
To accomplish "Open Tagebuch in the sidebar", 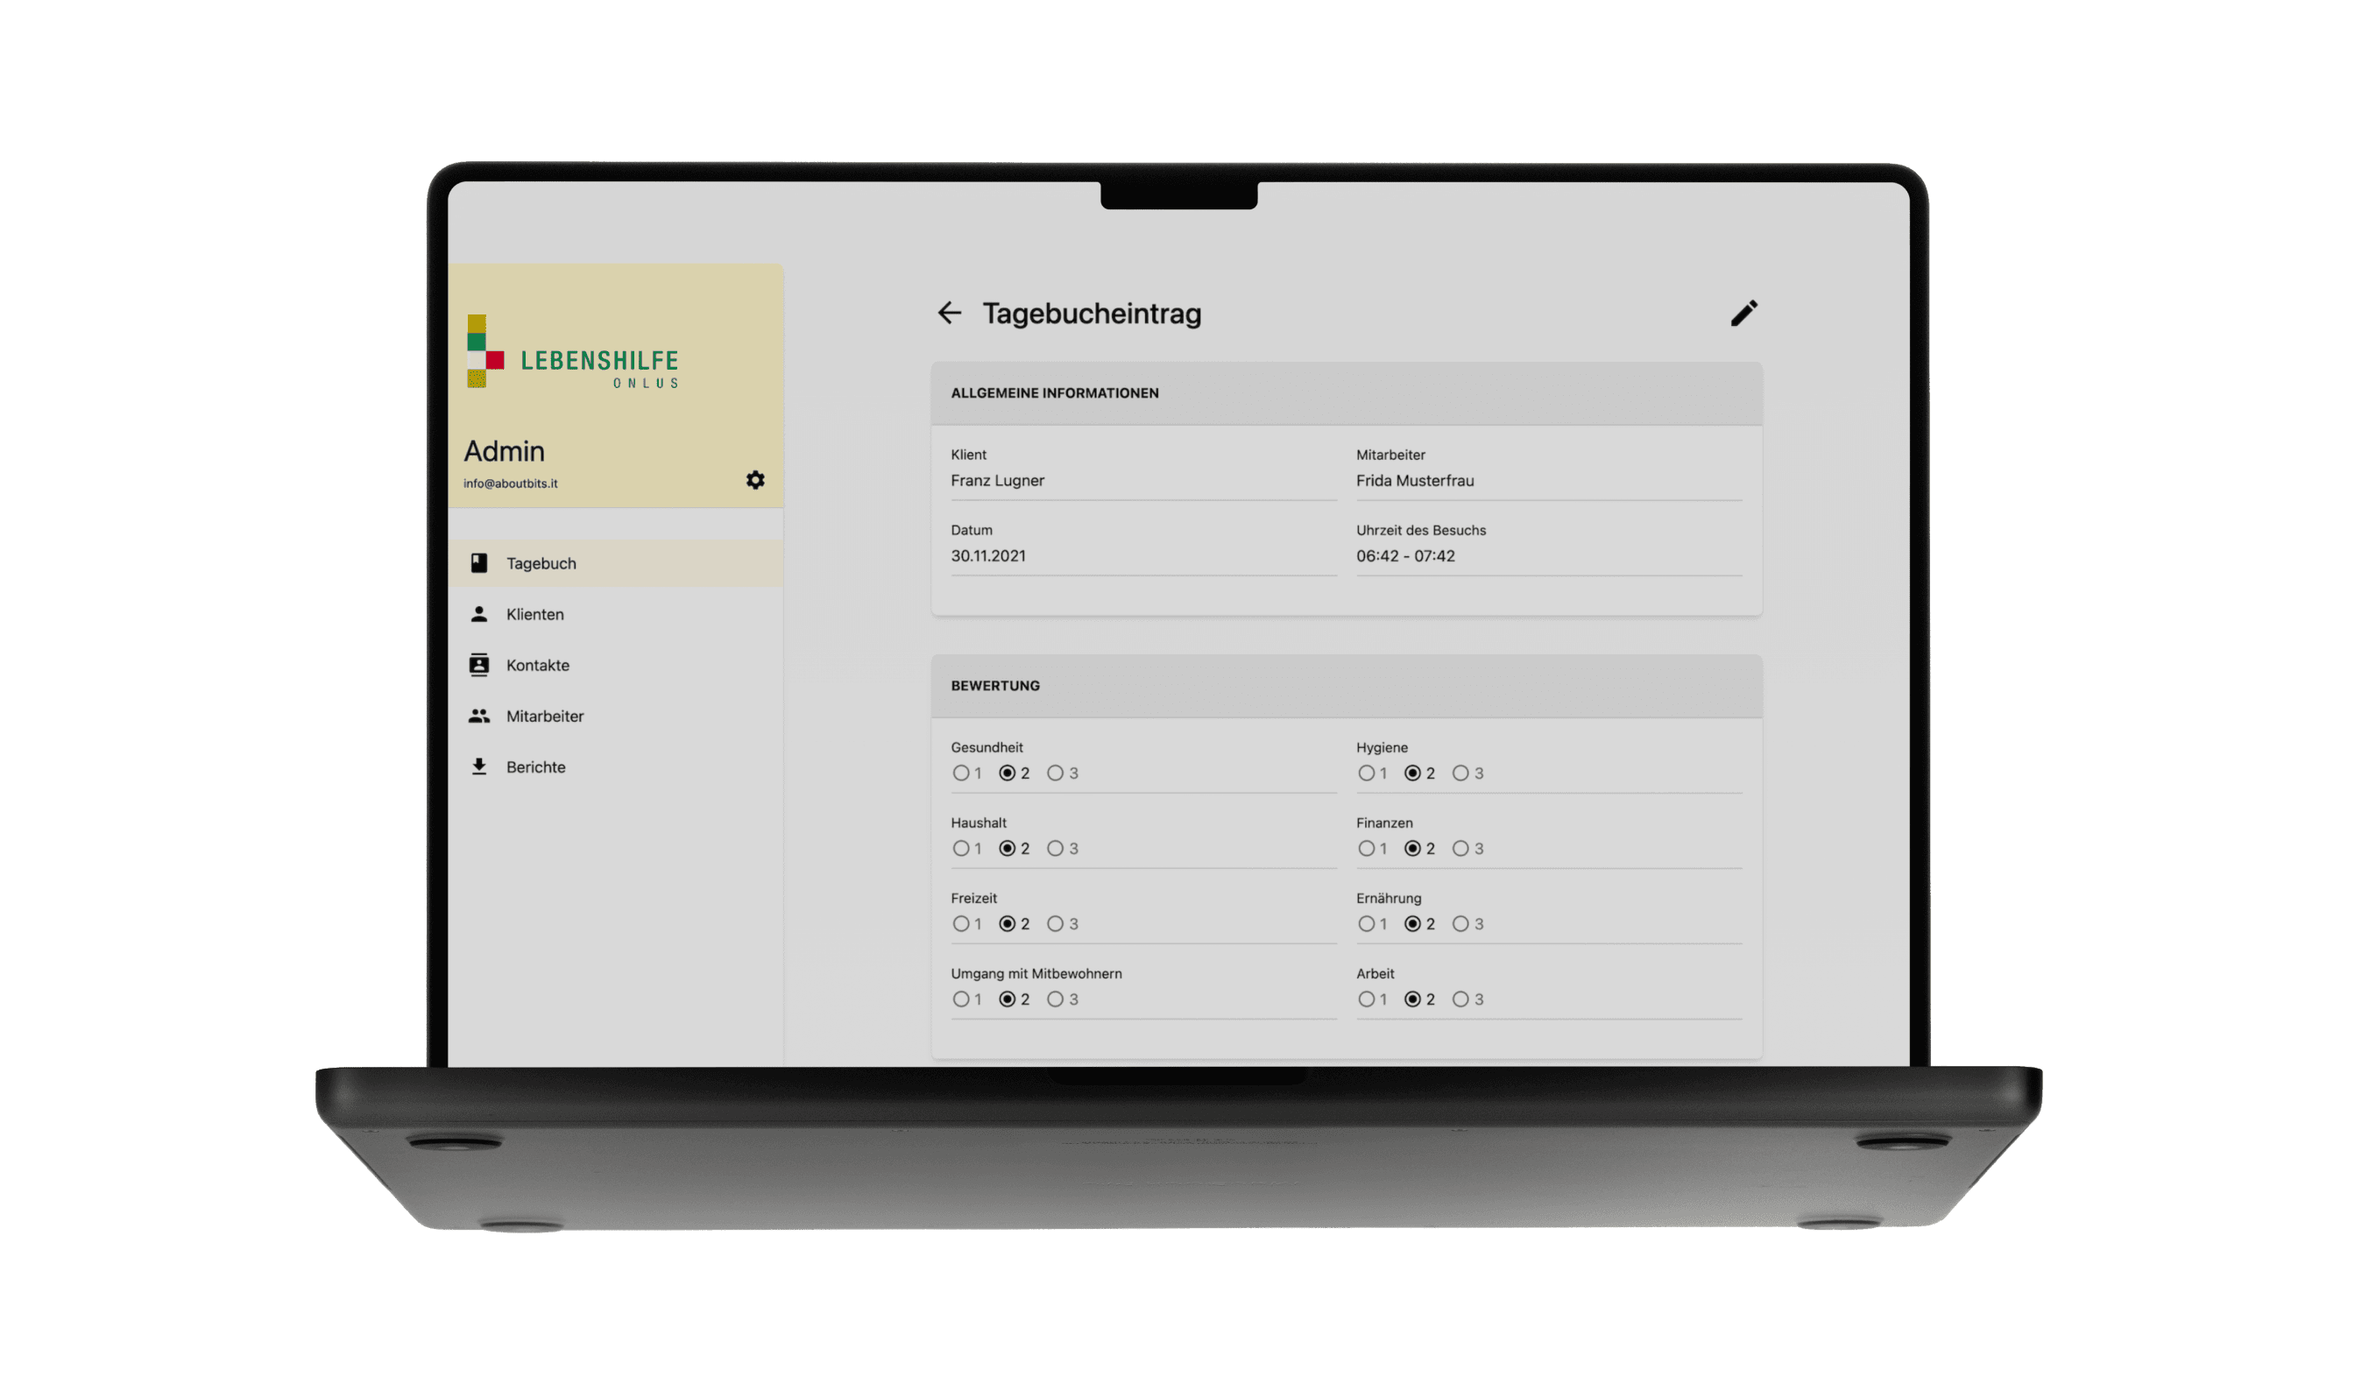I will tap(616, 563).
